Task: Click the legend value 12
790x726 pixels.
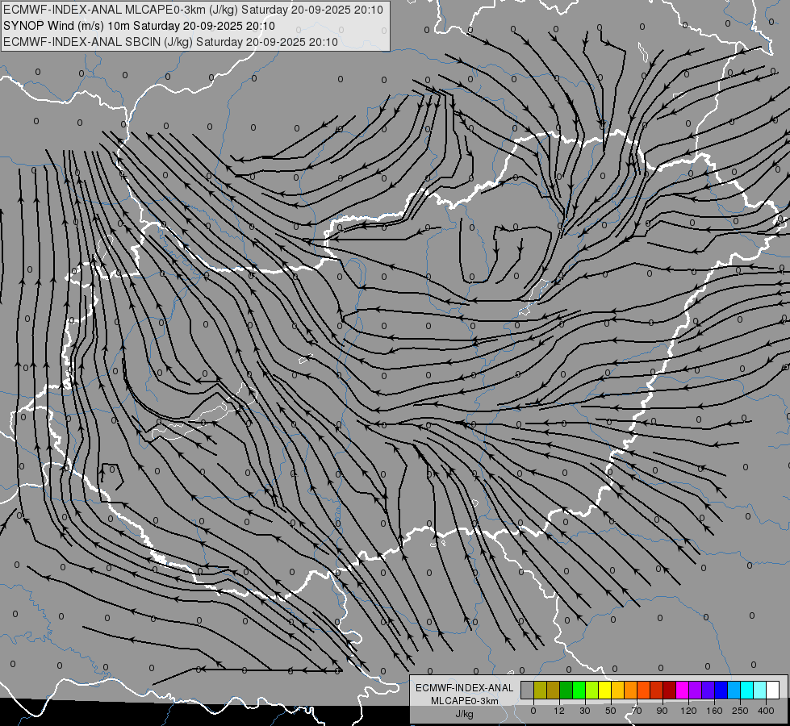Action: (559, 711)
